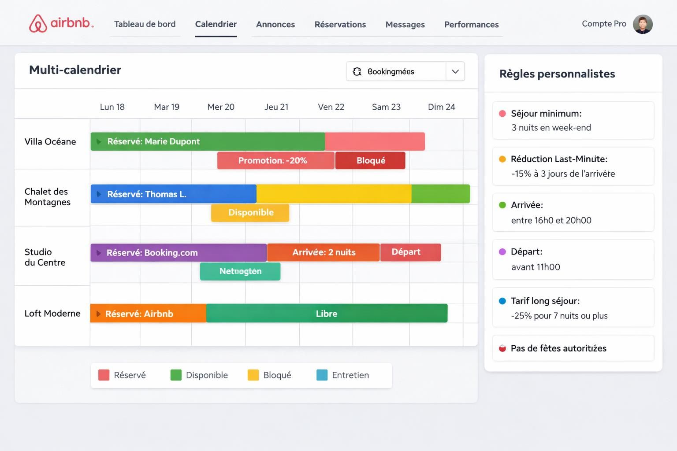The image size is (677, 451).
Task: Open the Départ avant 11h00 rule card
Action: coord(573,259)
